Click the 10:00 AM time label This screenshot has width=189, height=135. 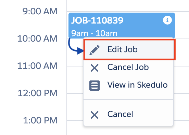37,39
